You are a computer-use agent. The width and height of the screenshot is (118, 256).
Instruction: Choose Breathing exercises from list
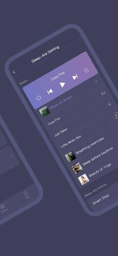click(90, 146)
